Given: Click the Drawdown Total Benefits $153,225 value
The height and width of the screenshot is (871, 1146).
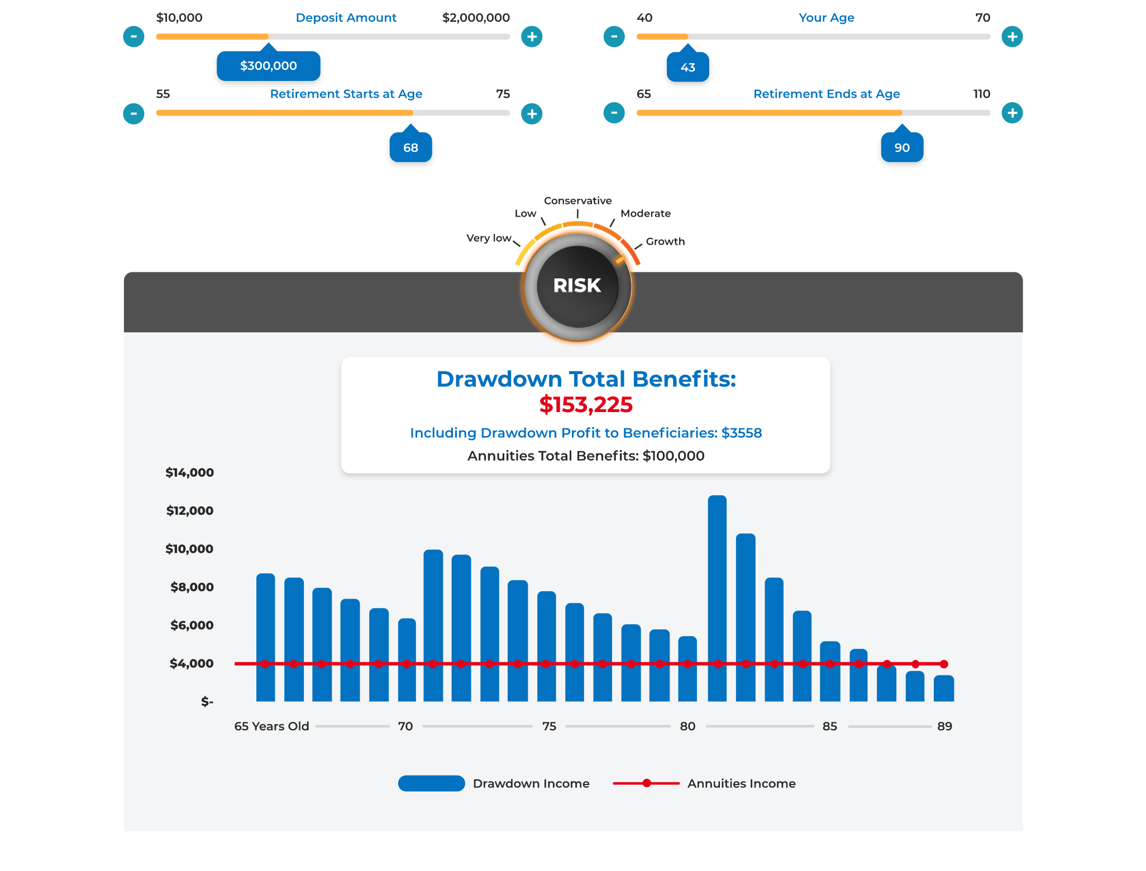Looking at the screenshot, I should (586, 405).
